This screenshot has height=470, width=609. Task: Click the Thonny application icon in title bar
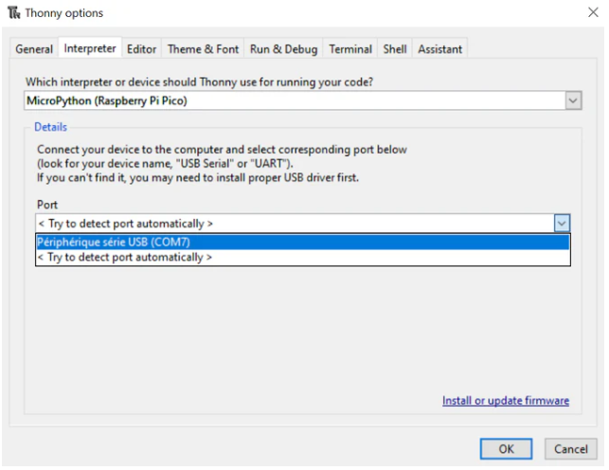coord(13,12)
